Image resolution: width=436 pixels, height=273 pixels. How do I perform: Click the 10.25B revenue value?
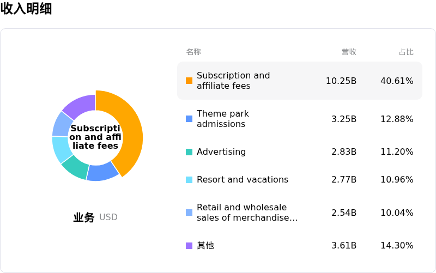pyautogui.click(x=341, y=81)
